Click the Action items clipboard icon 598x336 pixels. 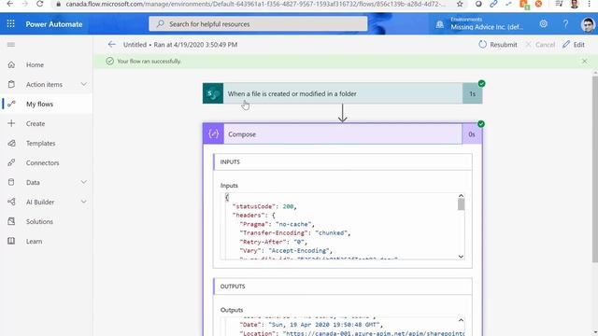tap(11, 84)
